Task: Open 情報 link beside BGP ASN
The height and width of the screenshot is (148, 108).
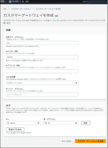Action: (x=16, y=51)
